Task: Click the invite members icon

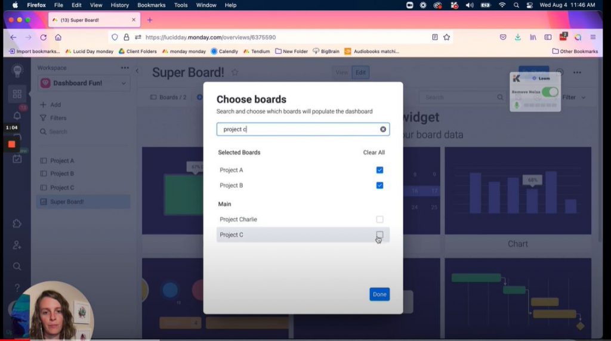Action: (x=17, y=245)
